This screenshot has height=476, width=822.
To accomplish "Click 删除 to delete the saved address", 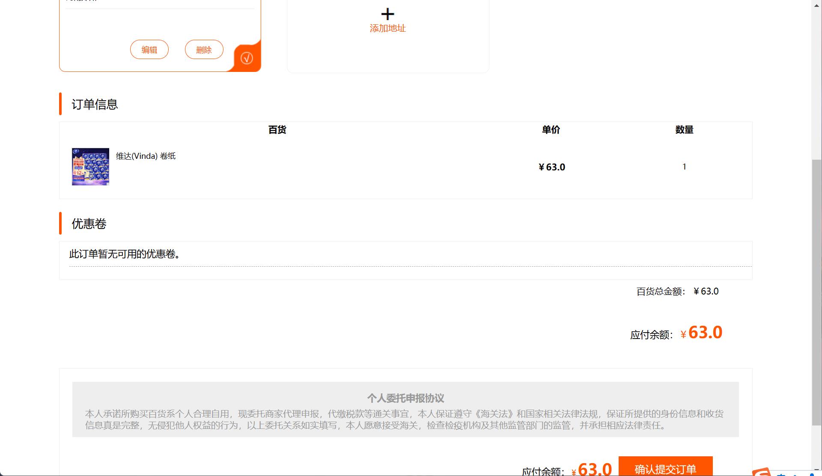I will [x=204, y=49].
